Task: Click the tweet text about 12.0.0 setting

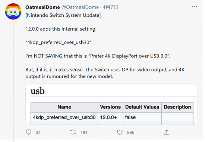Action: click(61, 29)
